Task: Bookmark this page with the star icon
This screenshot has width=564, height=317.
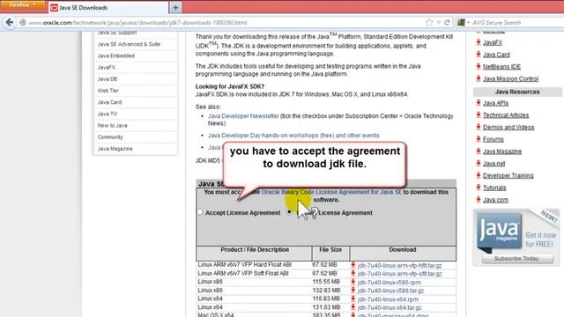Action: click(429, 22)
